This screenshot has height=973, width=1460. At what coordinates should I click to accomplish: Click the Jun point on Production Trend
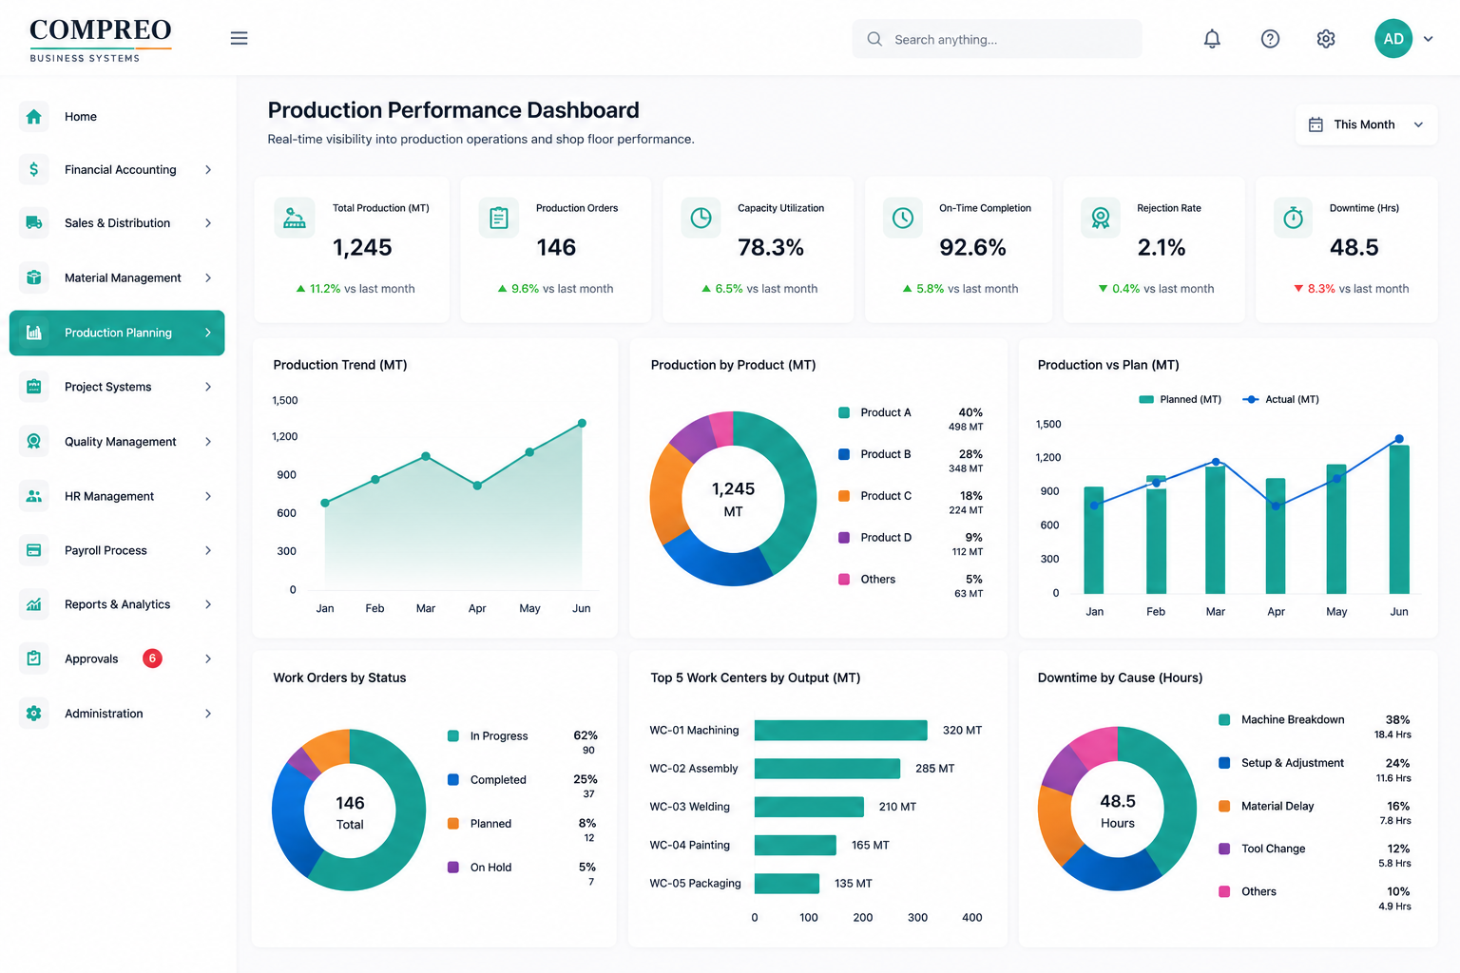click(582, 423)
